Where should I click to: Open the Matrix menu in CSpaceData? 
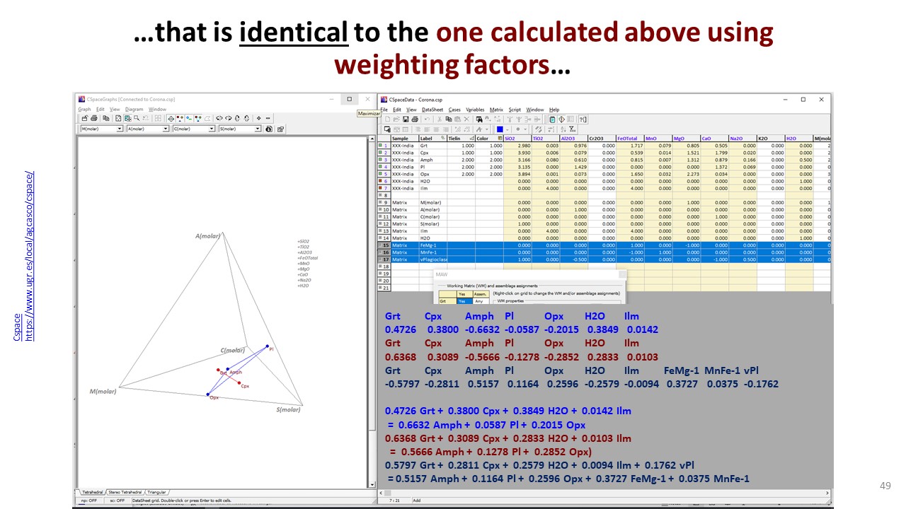pyautogui.click(x=496, y=110)
